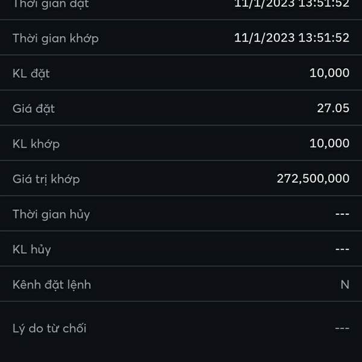Tap the Thời gian khớp timestamp 11/1/2023 13:51:52
Viewport: 362px width, 362px height.
pyautogui.click(x=291, y=37)
